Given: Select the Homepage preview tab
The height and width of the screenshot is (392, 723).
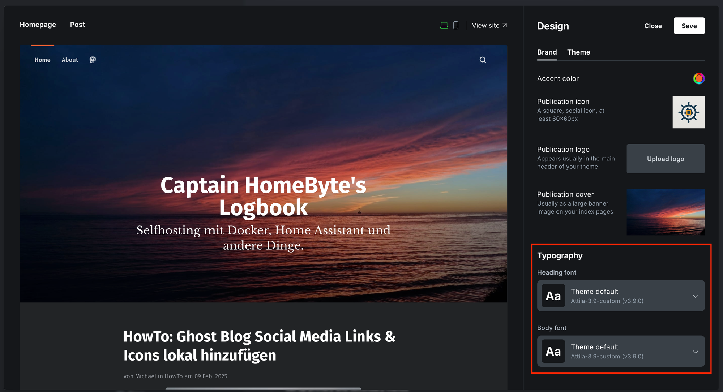Looking at the screenshot, I should click(38, 25).
